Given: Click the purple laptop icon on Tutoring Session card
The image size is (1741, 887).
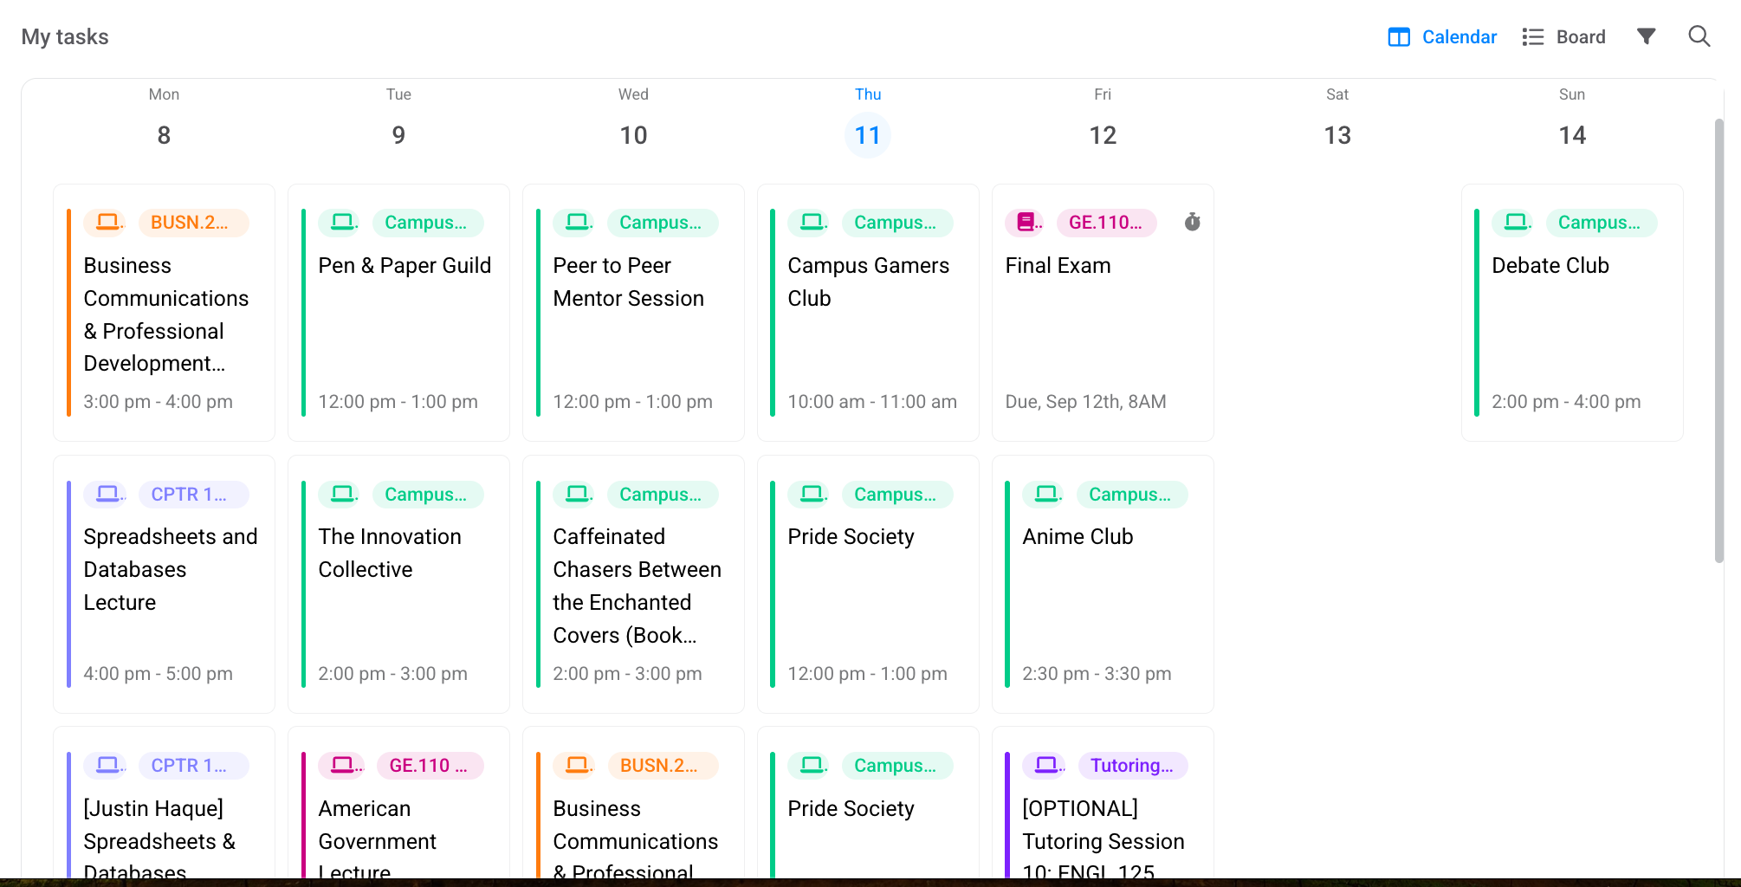Looking at the screenshot, I should [1045, 765].
